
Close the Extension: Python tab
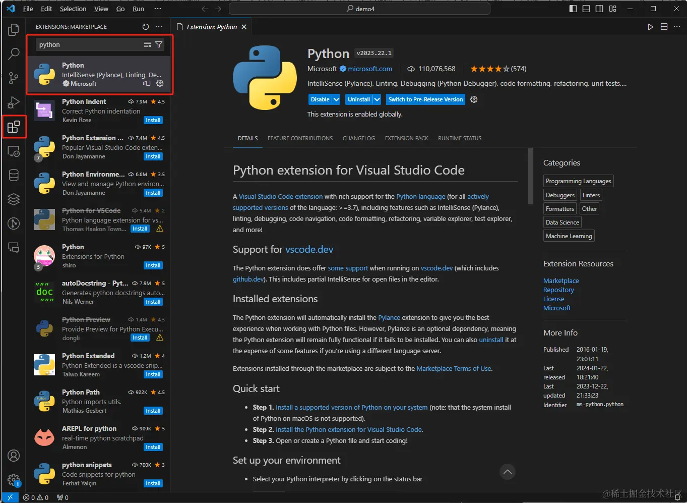(x=244, y=27)
